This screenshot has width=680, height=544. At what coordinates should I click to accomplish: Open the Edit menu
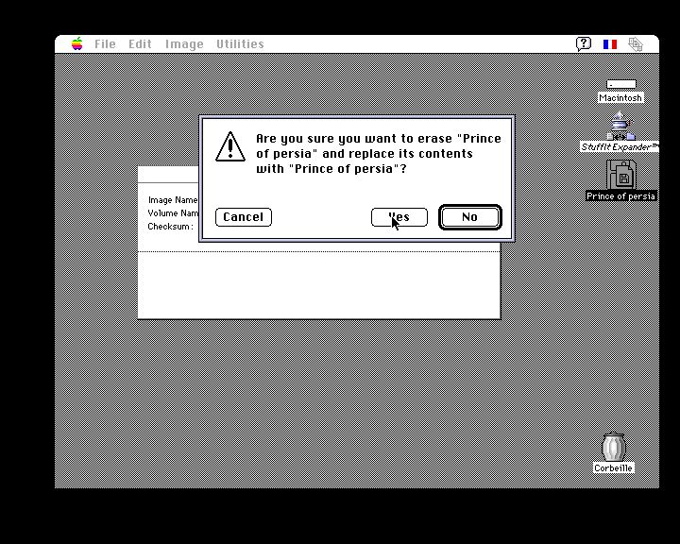(140, 44)
